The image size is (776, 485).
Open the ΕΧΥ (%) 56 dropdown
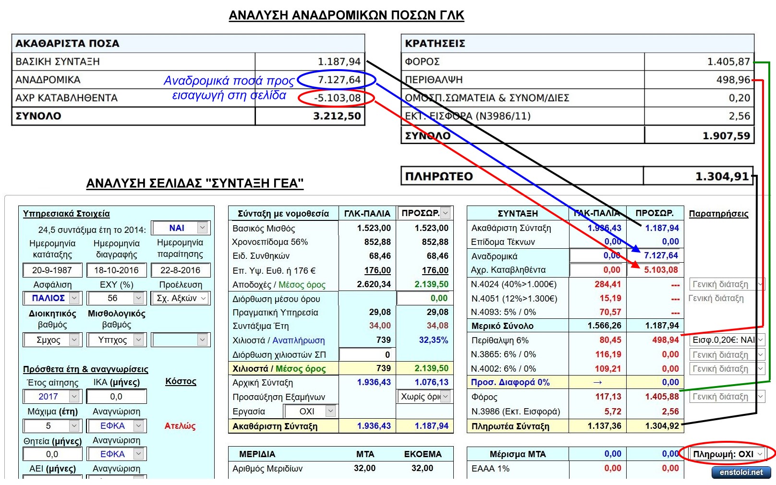tap(116, 298)
